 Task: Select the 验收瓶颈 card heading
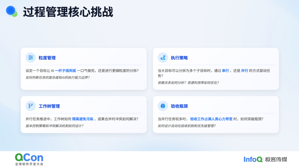click(x=179, y=106)
